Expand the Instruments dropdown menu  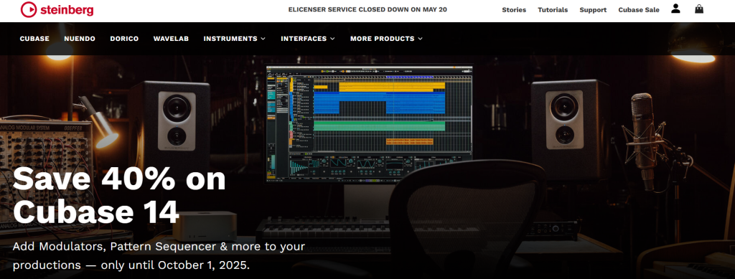(235, 39)
